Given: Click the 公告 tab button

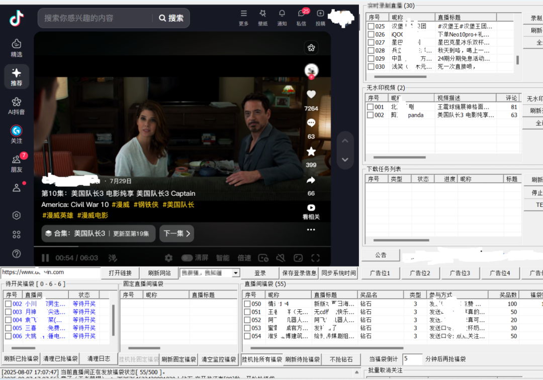Looking at the screenshot, I should (x=381, y=255).
